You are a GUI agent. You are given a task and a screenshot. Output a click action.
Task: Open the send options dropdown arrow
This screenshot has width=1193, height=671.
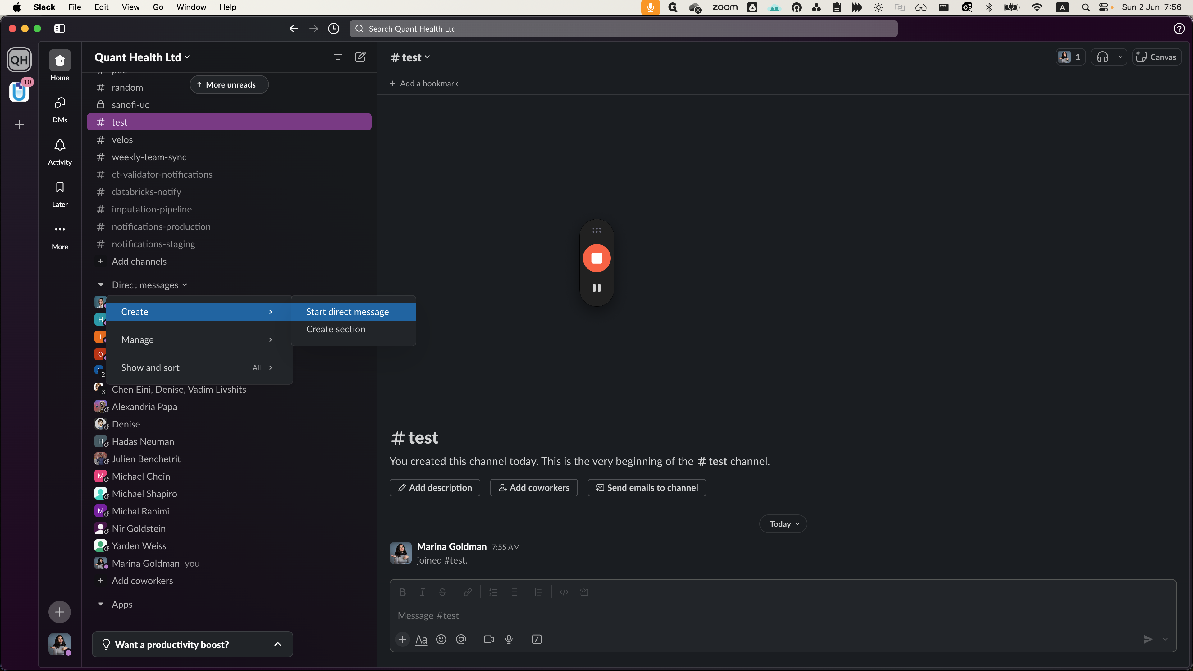click(1165, 640)
